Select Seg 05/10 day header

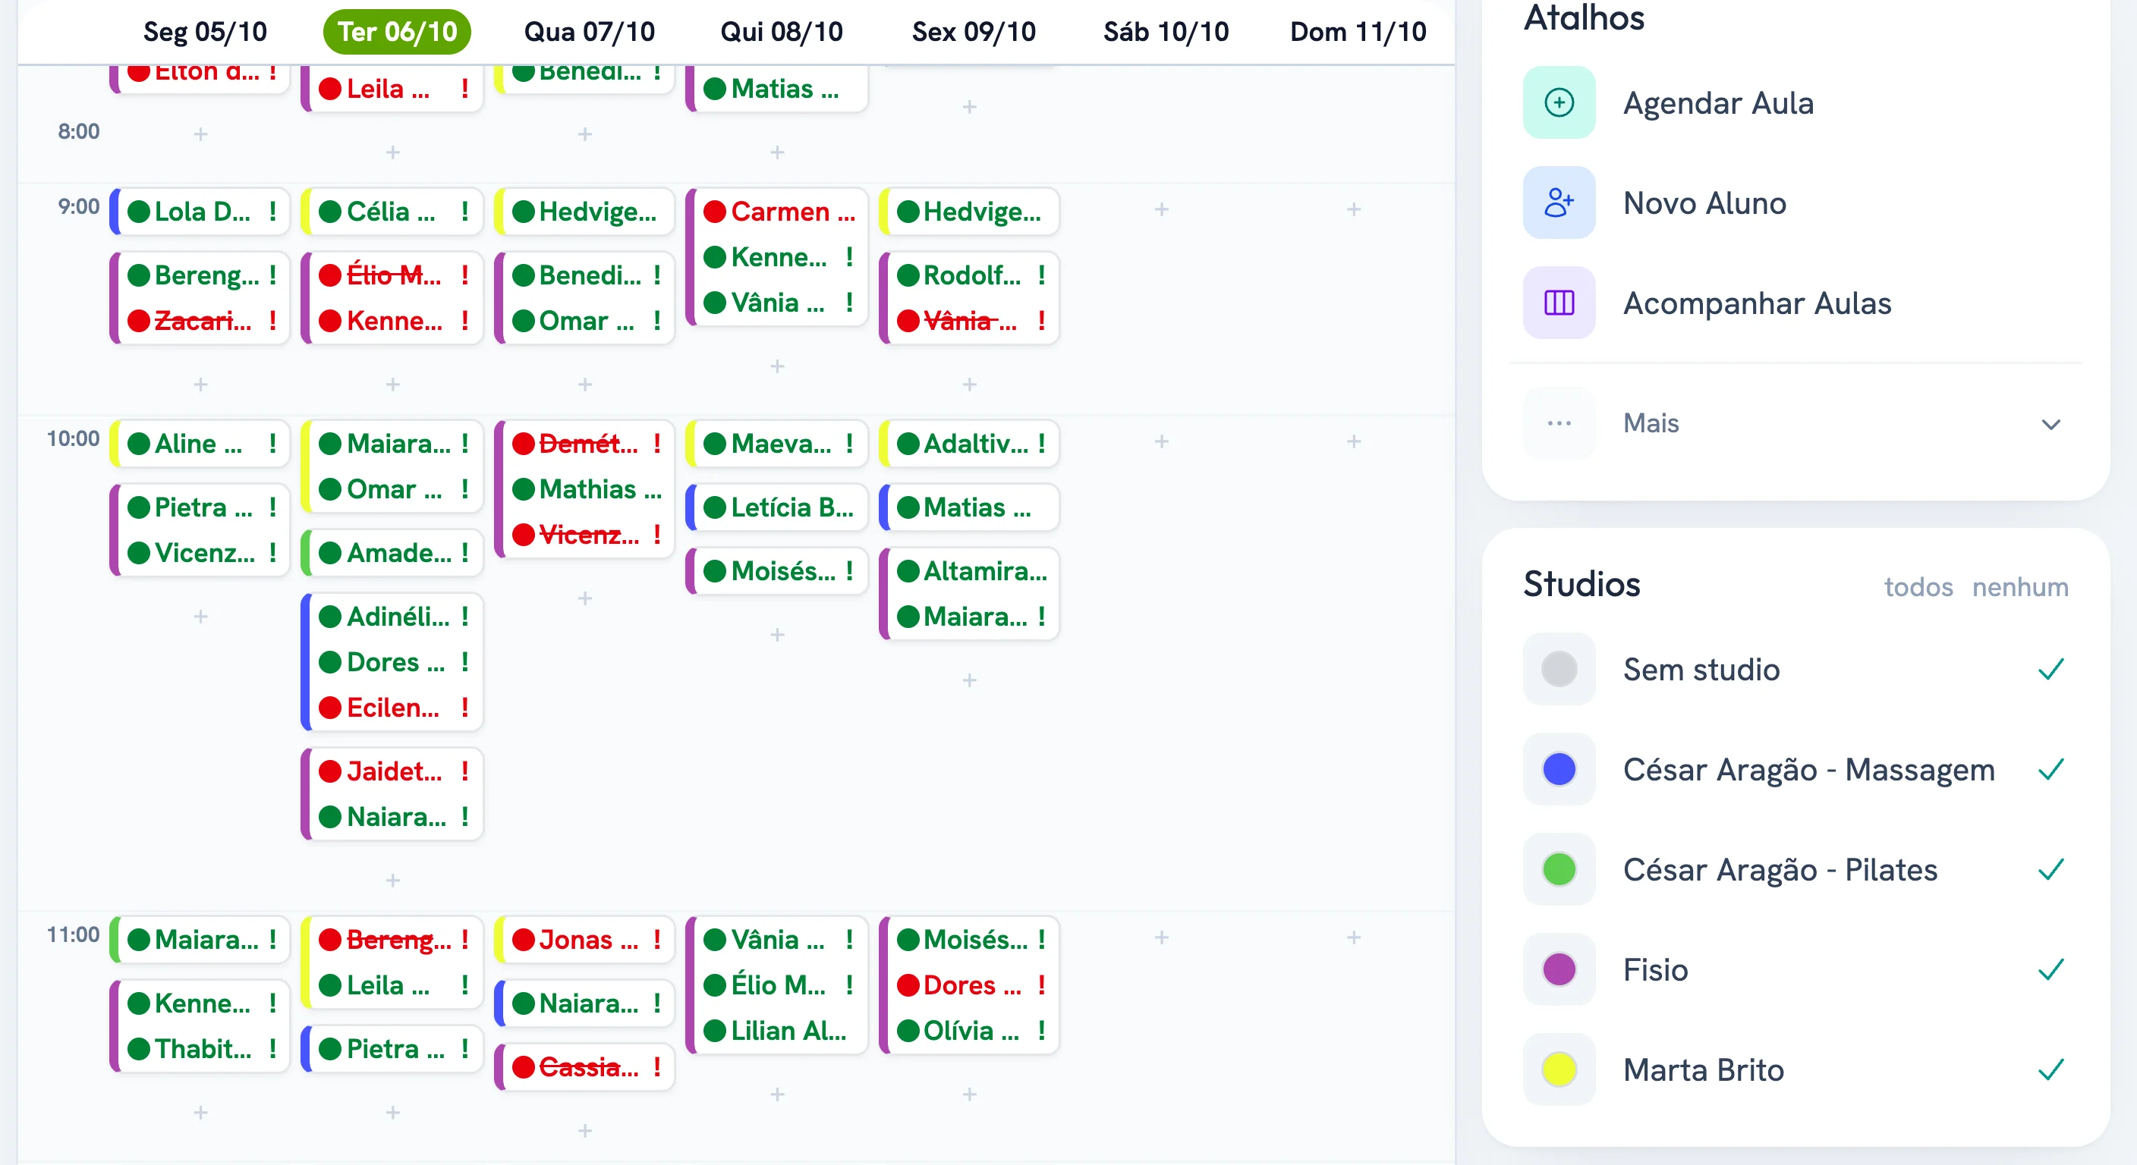click(x=205, y=32)
